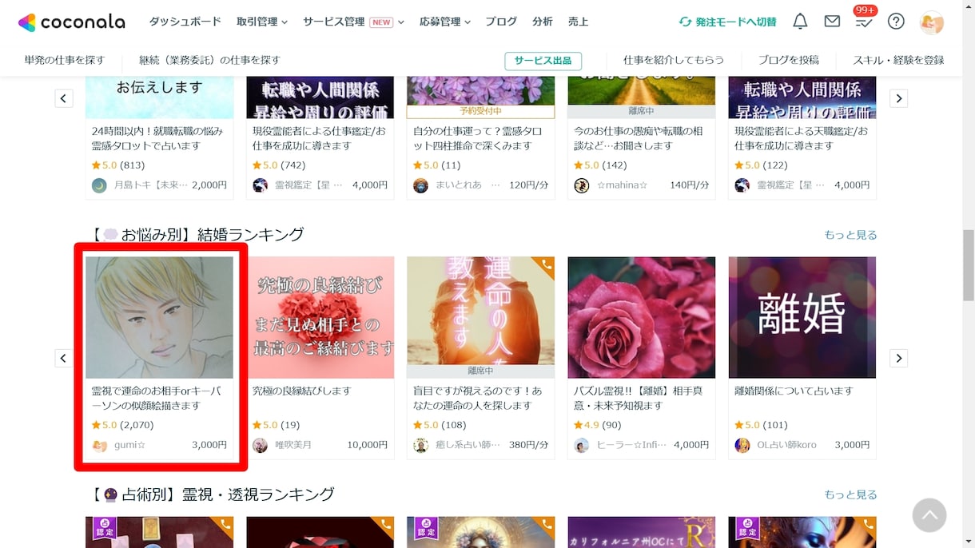Open the 究極の良縁結び thumbnail

coord(320,317)
